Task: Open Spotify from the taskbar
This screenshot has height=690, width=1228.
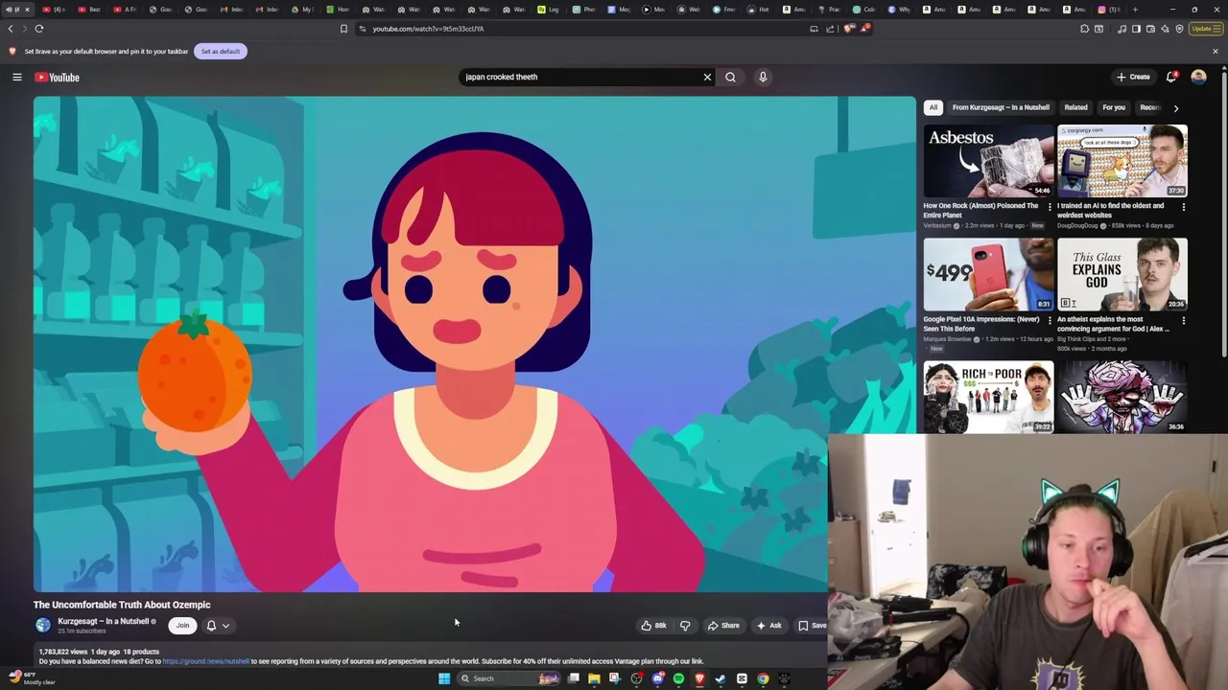Action: [678, 678]
